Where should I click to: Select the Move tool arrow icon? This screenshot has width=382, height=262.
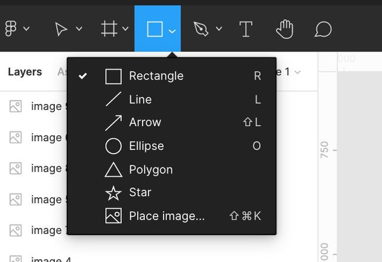61,29
